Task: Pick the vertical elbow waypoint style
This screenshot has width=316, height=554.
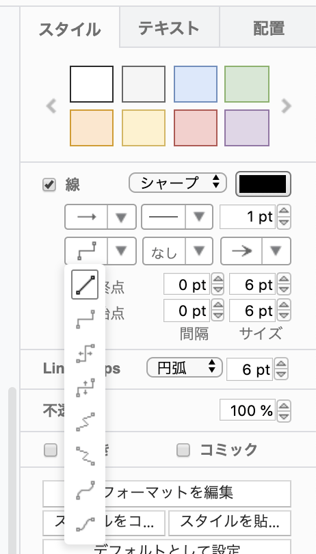Action: click(x=85, y=387)
